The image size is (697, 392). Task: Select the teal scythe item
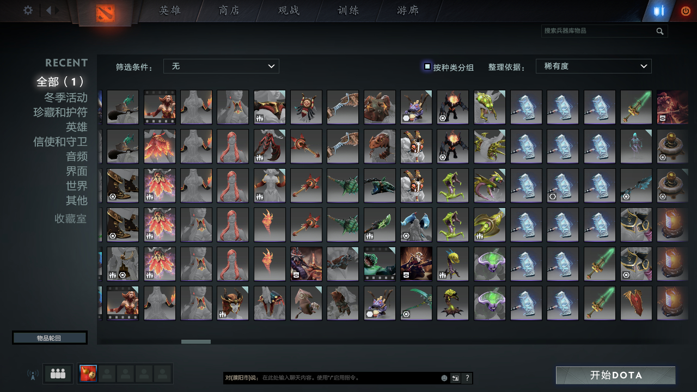pyautogui.click(x=416, y=303)
